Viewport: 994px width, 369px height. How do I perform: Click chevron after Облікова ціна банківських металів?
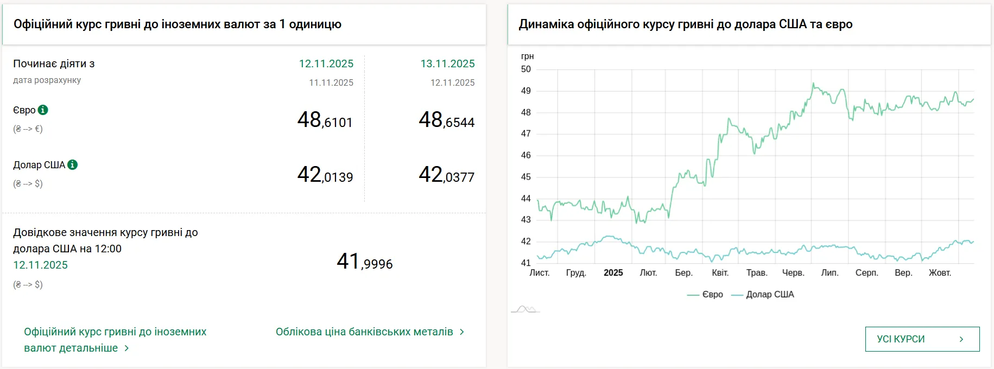pyautogui.click(x=462, y=332)
